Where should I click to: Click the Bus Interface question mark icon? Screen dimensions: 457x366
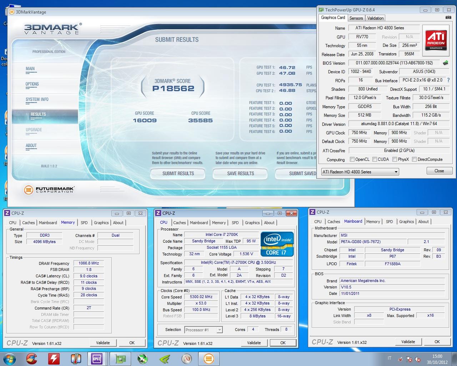[x=448, y=80]
